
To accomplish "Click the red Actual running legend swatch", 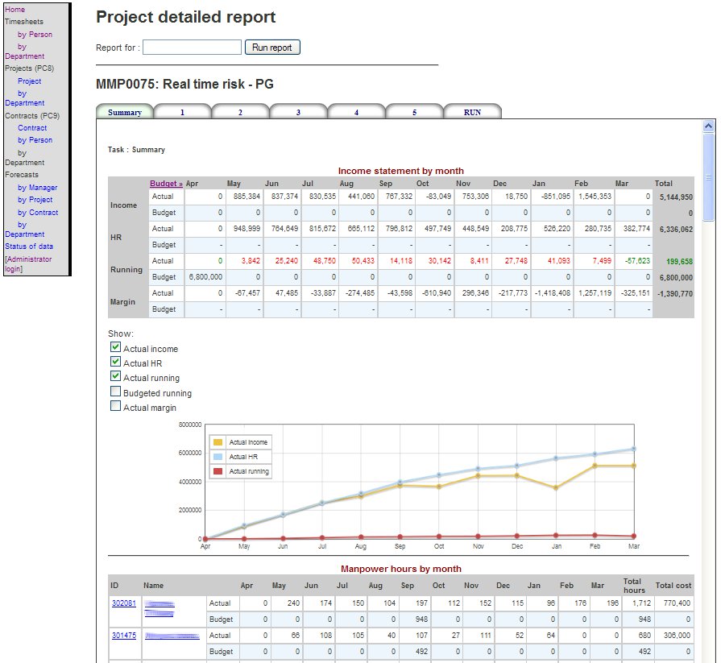I will coord(218,471).
